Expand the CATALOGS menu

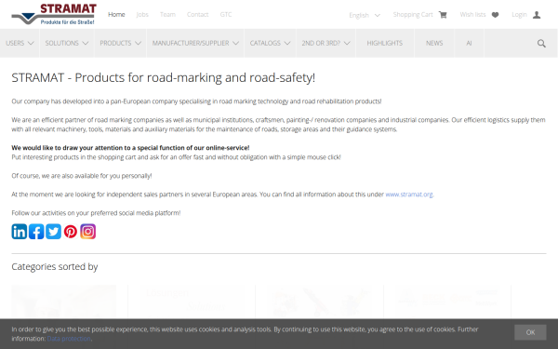[x=270, y=43]
